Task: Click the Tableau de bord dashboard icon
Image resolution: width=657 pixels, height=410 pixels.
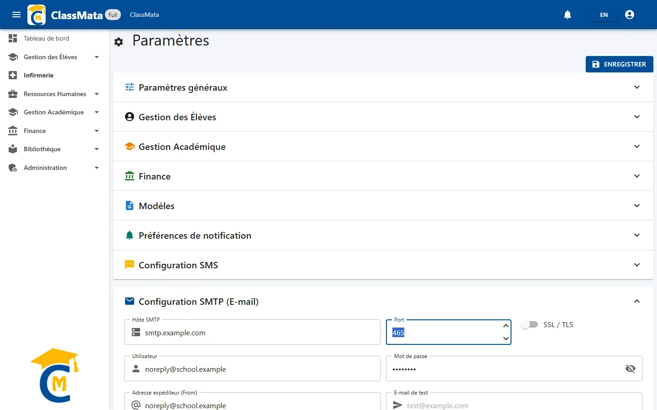Action: [x=13, y=38]
